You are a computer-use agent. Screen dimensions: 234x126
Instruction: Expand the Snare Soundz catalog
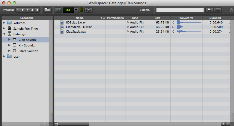pos(9,51)
